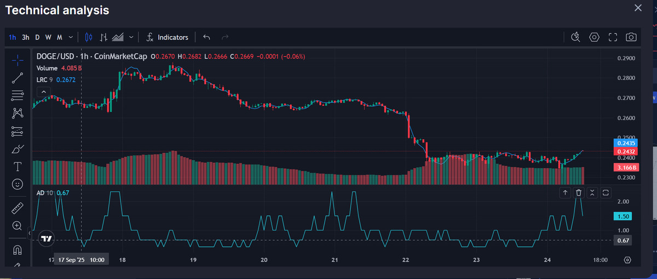Click the zoom in magnifier tool

point(18,226)
